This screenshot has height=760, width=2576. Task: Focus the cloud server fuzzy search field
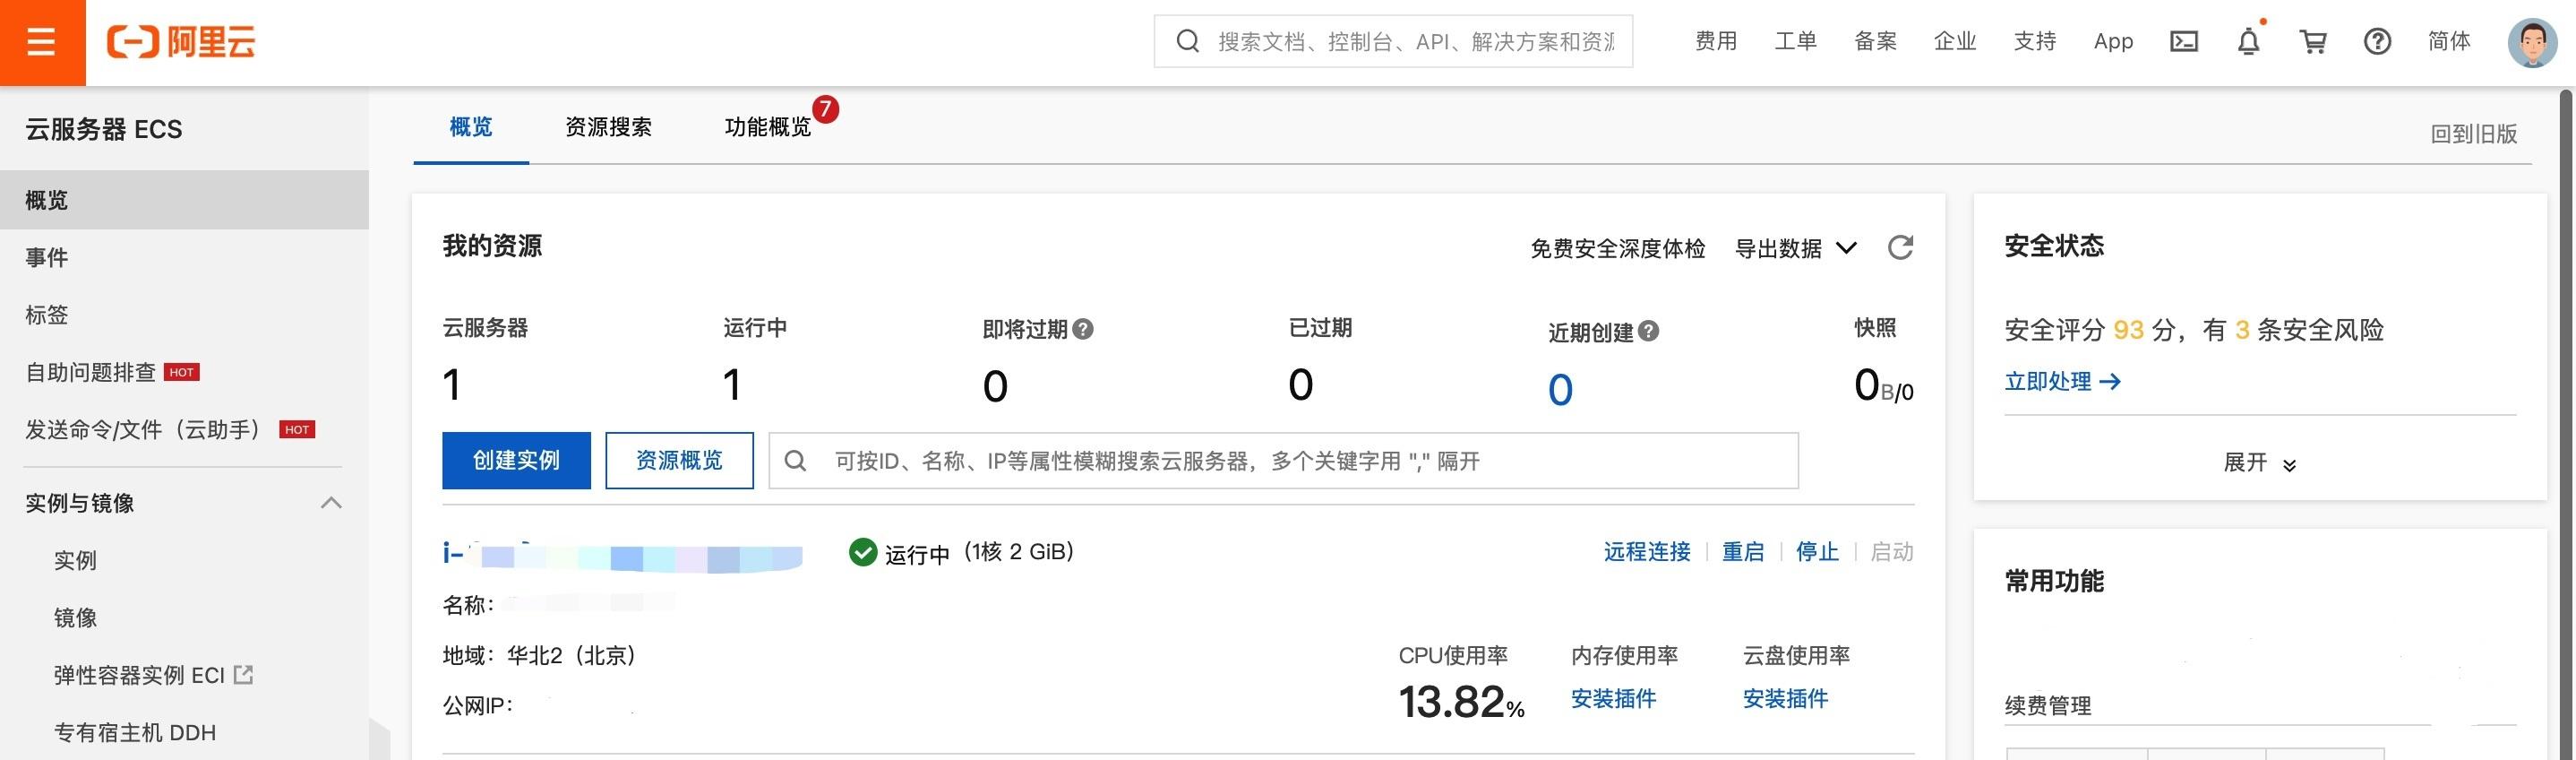pos(1283,461)
